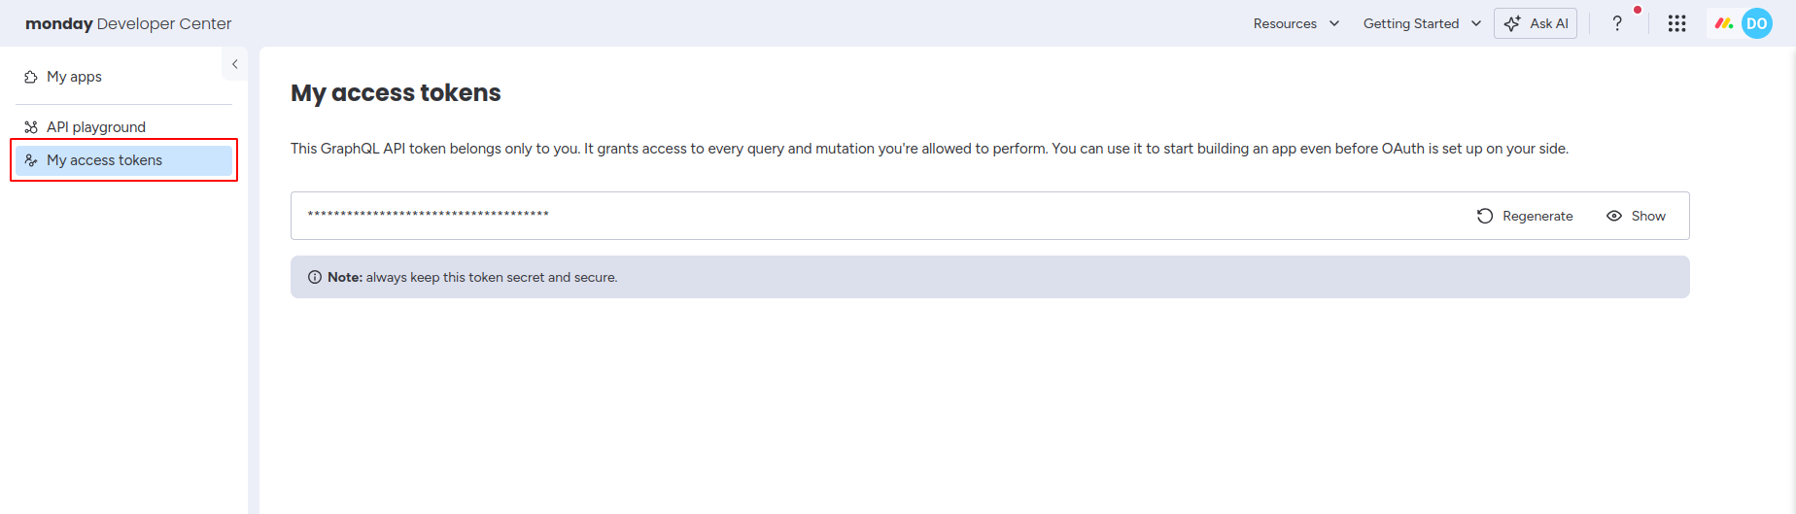Screen dimensions: 1796x514
Task: Go to My apps in sidebar
Action: pos(74,77)
